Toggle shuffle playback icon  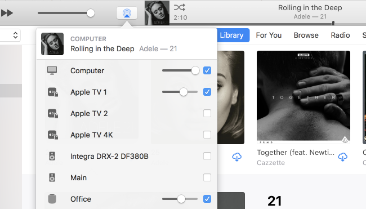(180, 7)
